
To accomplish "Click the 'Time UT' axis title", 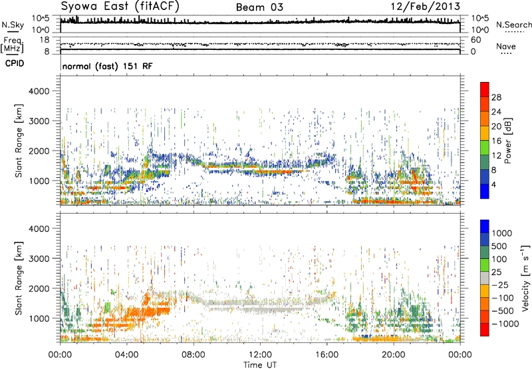I will pyautogui.click(x=260, y=365).
